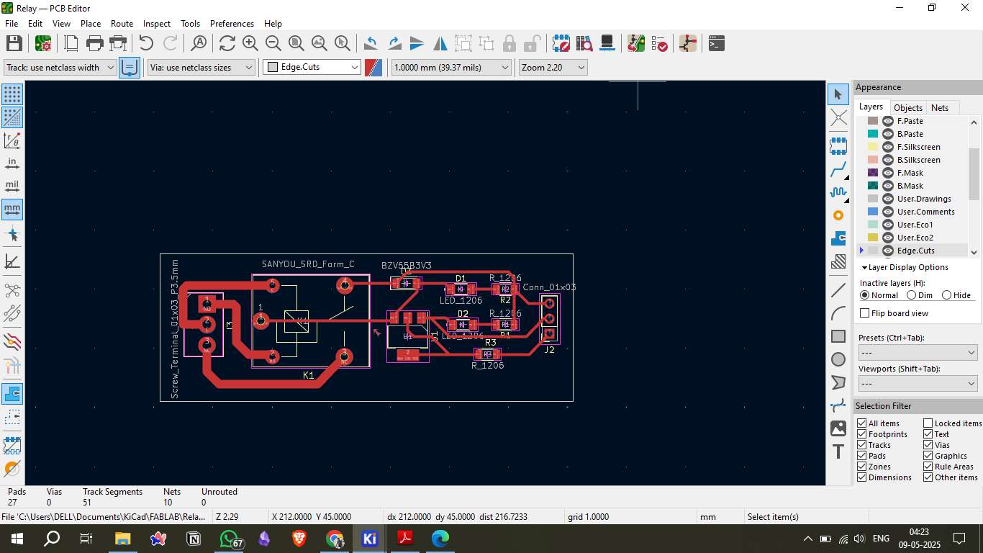Open the Zoom 2.20 dropdown
The width and height of the screenshot is (983, 553).
[553, 67]
